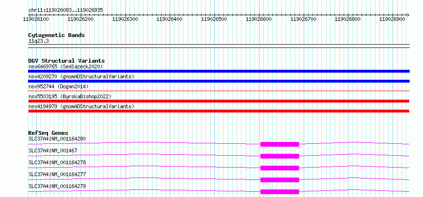Open the DGV Structural Variants track title
This screenshot has height=197, width=423.
pyautogui.click(x=67, y=61)
